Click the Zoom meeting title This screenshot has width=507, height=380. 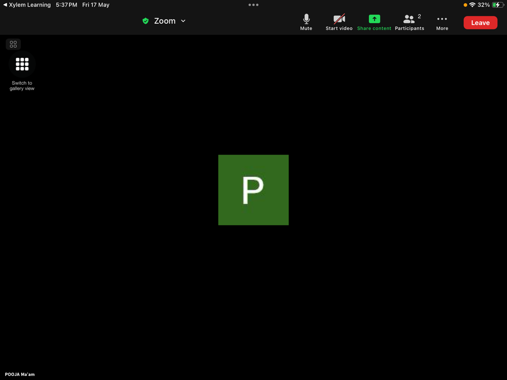click(x=165, y=21)
